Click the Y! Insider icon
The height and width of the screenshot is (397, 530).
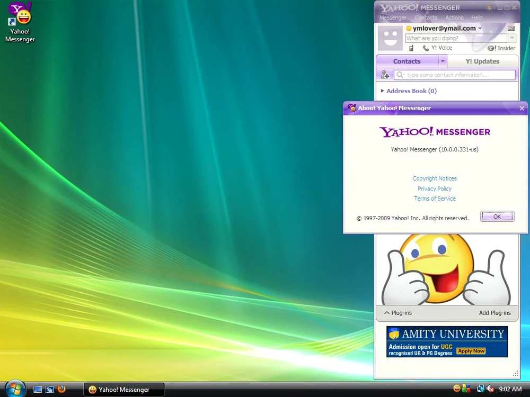click(492, 48)
